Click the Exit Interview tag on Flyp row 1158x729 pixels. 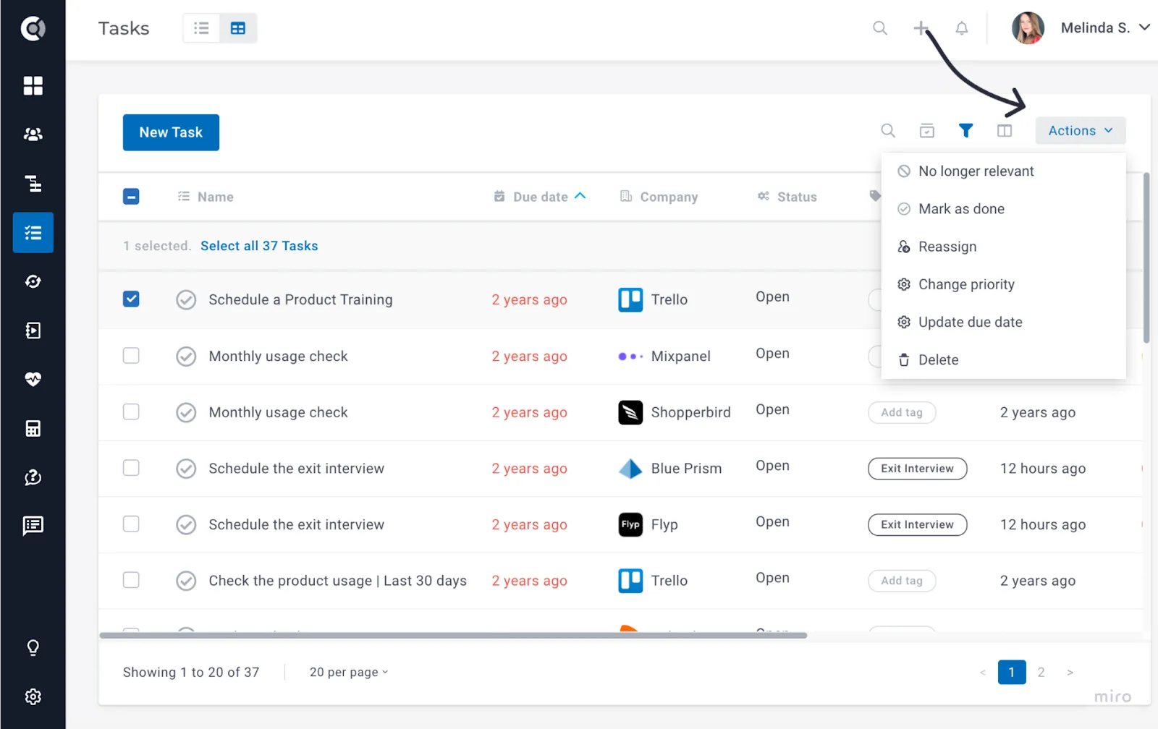point(917,524)
